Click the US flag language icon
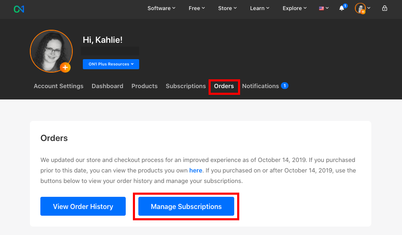The width and height of the screenshot is (402, 235). click(322, 8)
